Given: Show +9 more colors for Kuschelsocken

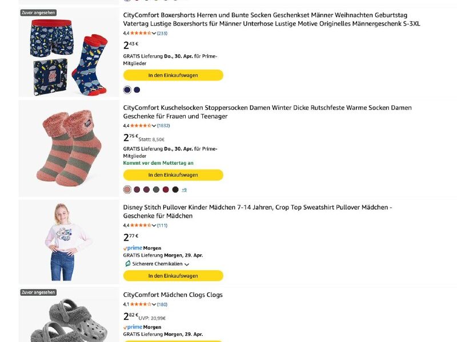Looking at the screenshot, I should [x=184, y=190].
